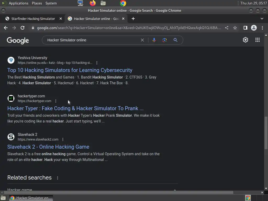Viewport: 268px width, 201px height.
Task: Open the terminal monitor icon in panel
Action: [x=80, y=3]
